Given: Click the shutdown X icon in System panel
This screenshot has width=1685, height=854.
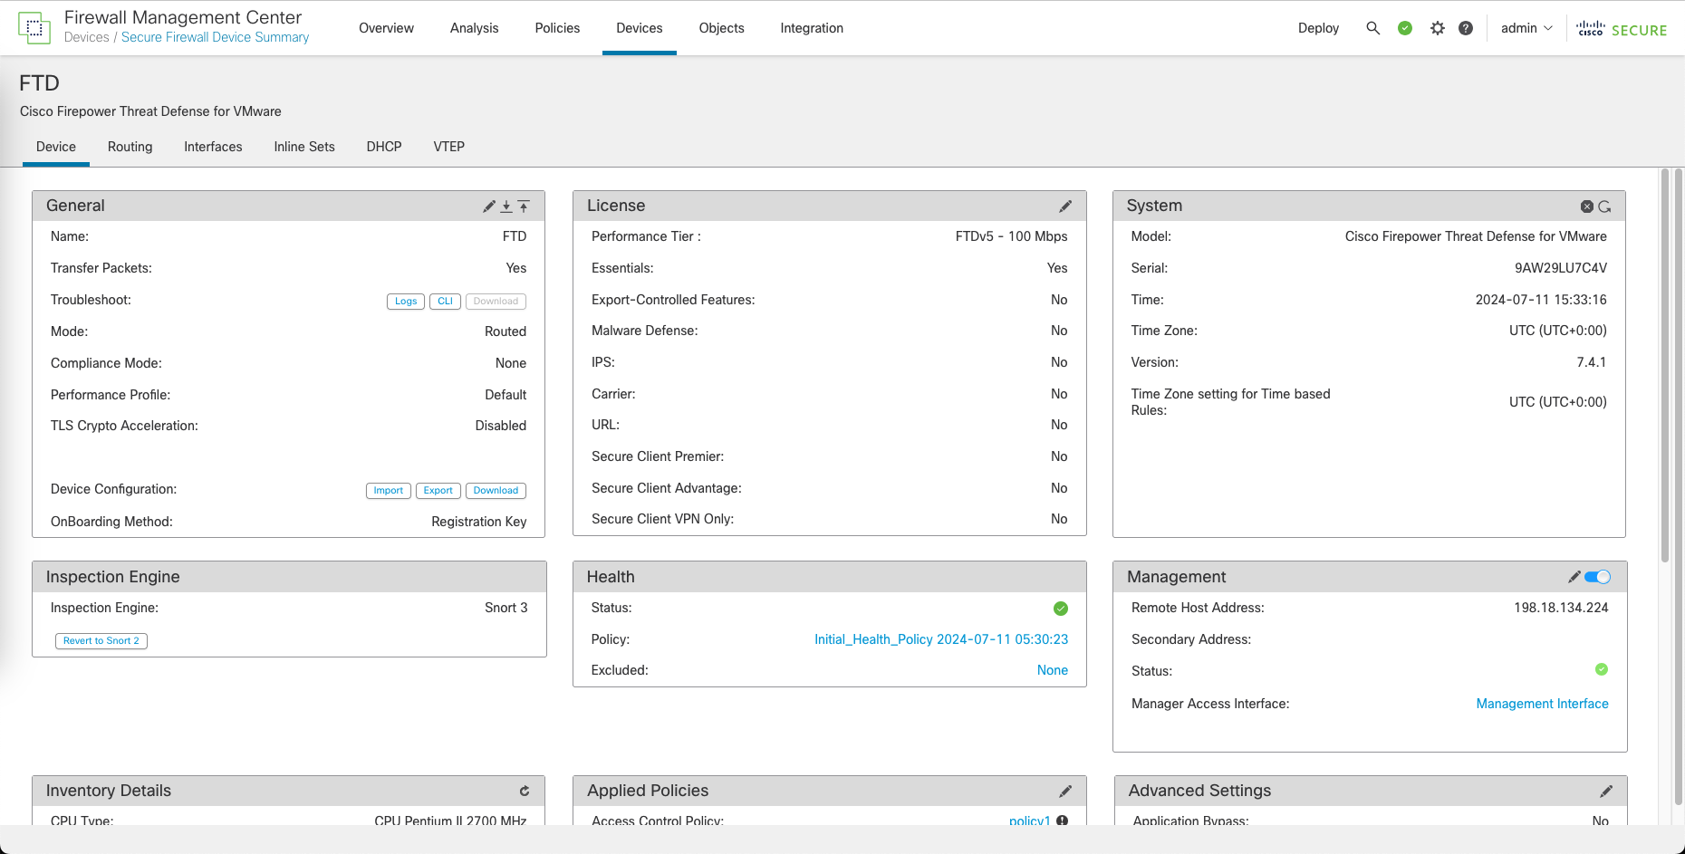Looking at the screenshot, I should point(1586,206).
